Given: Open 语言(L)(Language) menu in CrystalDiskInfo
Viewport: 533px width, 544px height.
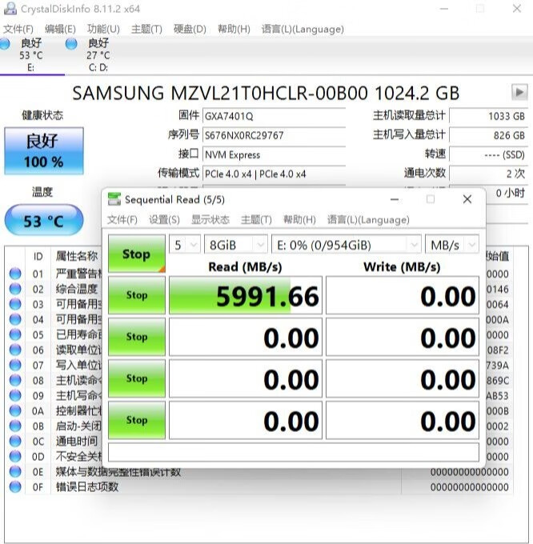Looking at the screenshot, I should (x=303, y=29).
